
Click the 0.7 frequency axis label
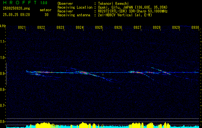(2, 106)
